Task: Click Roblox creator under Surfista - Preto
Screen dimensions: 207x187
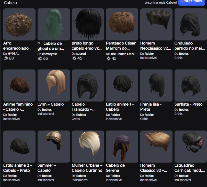Action: pyautogui.click(x=184, y=110)
